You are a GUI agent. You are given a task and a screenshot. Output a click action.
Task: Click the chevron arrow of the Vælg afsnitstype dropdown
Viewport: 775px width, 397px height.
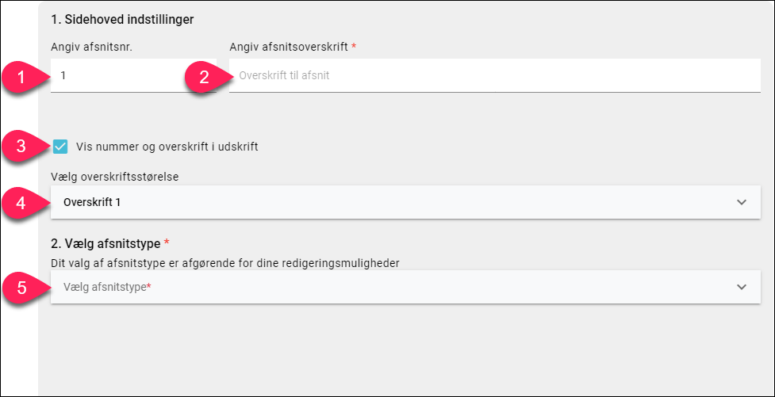(742, 287)
